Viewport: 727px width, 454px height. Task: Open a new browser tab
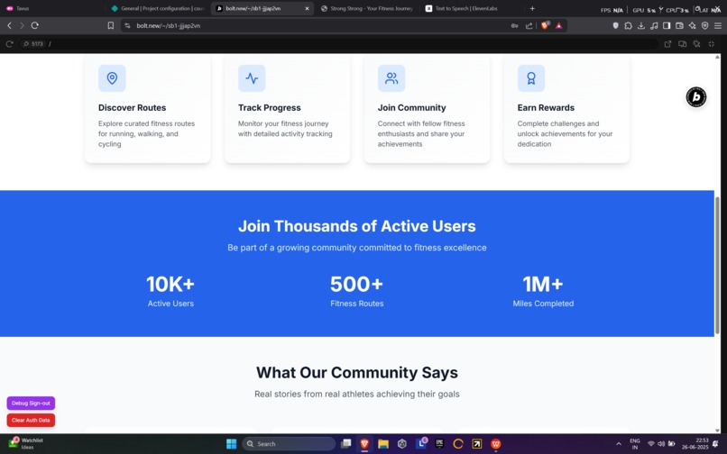tap(532, 8)
